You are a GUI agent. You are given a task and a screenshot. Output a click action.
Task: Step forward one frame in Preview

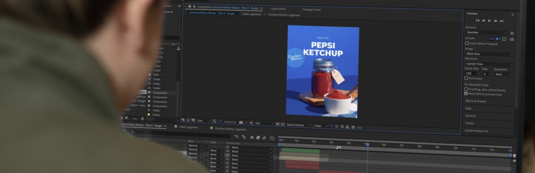click(495, 21)
